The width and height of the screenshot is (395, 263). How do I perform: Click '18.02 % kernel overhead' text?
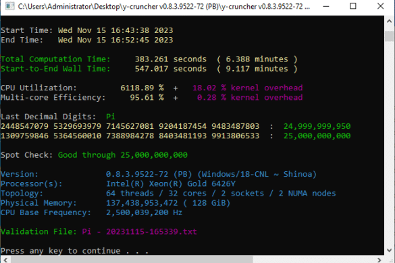click(x=247, y=88)
